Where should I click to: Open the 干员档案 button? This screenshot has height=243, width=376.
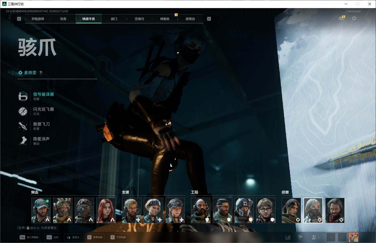(118, 237)
